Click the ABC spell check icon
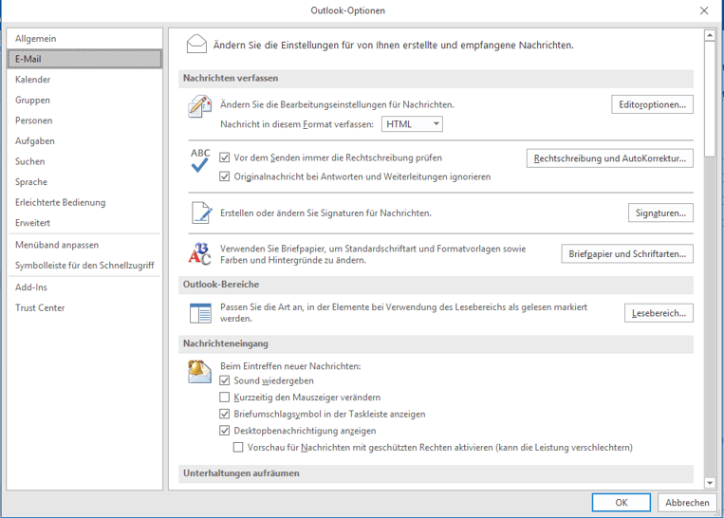Image resolution: width=724 pixels, height=518 pixels. tap(200, 159)
